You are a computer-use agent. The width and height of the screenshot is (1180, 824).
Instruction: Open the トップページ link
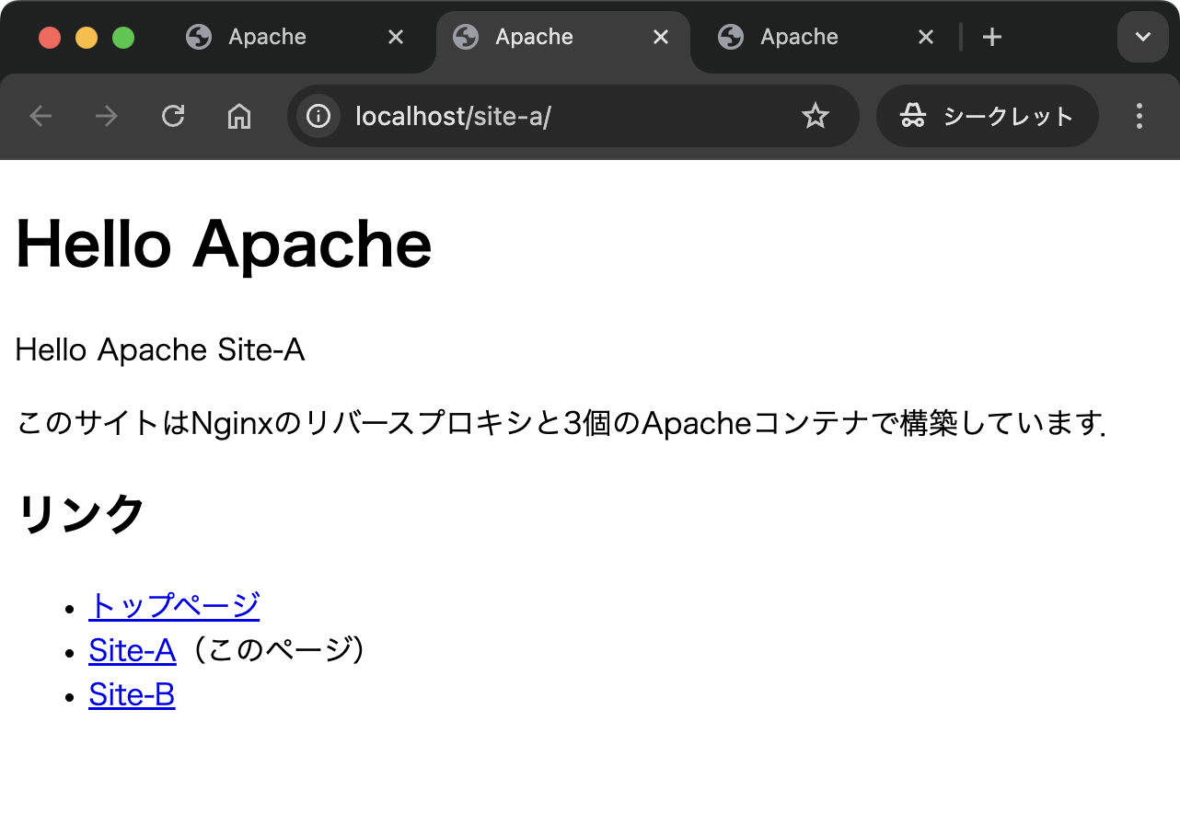pos(174,605)
